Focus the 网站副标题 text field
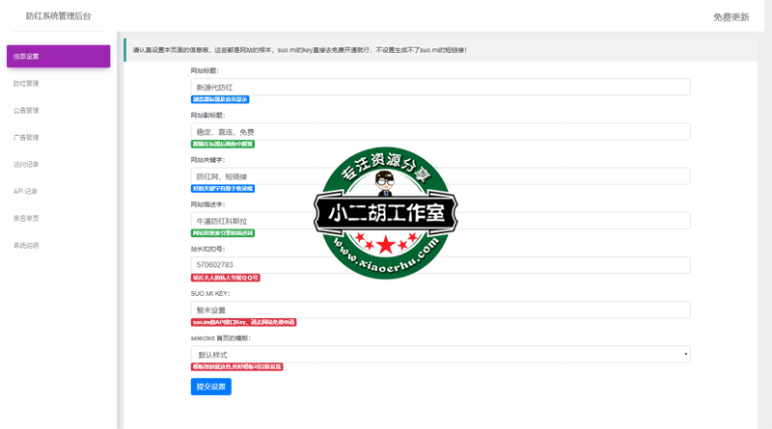This screenshot has width=772, height=429. point(440,131)
